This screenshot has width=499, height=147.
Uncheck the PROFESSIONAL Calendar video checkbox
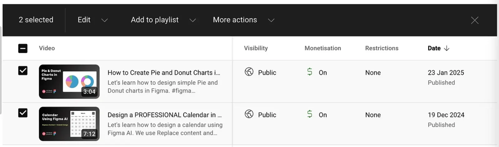coord(23,113)
